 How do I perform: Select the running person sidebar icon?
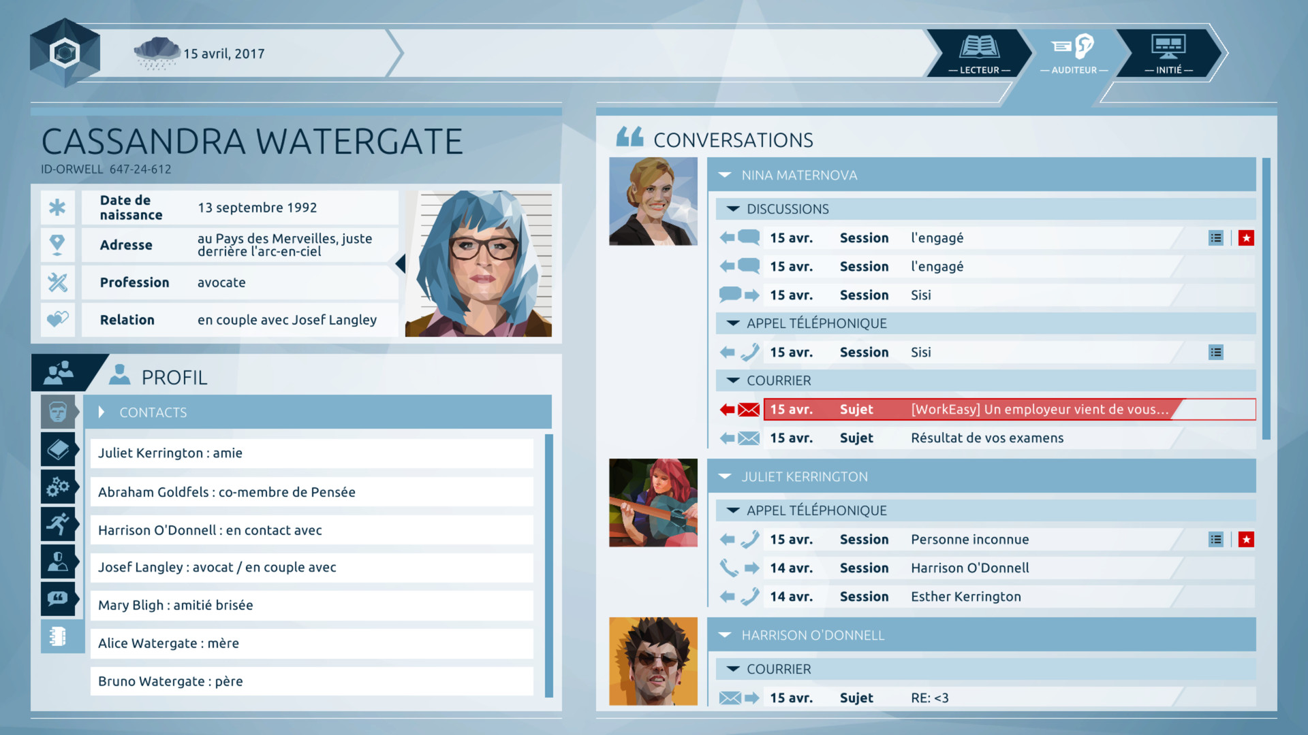coord(58,524)
